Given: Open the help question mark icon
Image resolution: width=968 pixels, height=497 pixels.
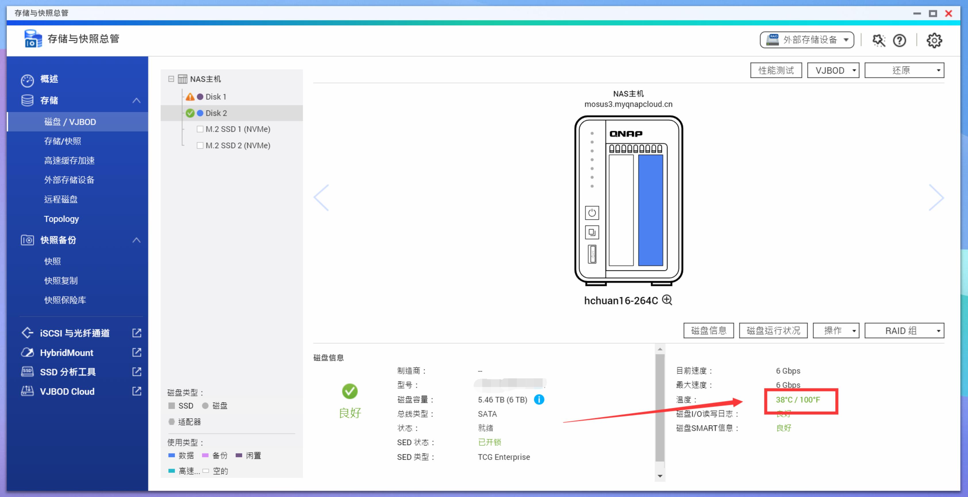Looking at the screenshot, I should tap(900, 40).
